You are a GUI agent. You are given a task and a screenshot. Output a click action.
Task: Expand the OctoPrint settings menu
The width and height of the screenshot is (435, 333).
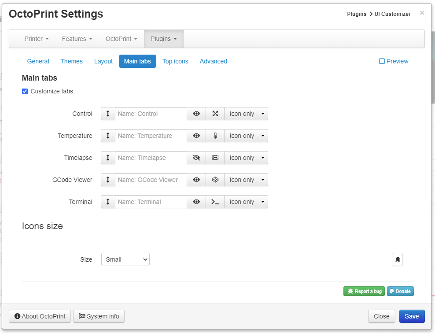point(122,39)
